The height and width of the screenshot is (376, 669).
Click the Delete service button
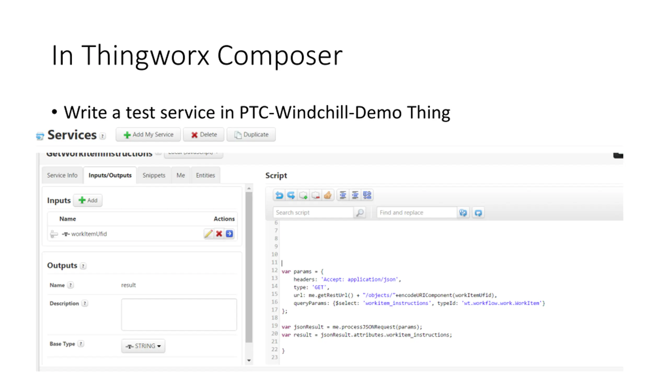(204, 134)
